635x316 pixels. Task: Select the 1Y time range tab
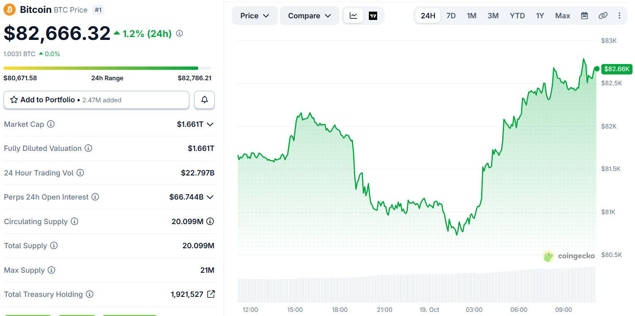click(x=540, y=16)
